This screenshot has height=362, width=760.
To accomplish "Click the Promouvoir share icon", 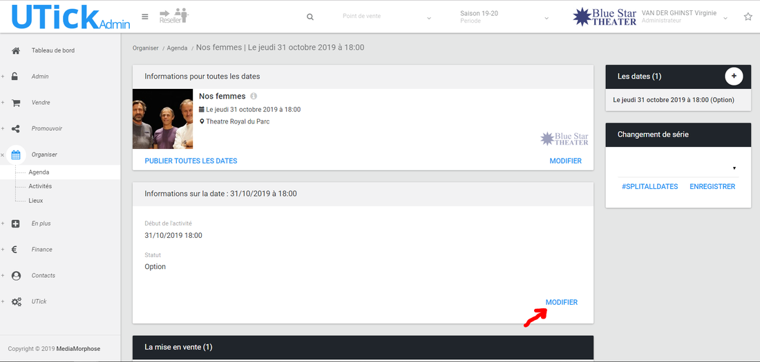I will point(16,128).
